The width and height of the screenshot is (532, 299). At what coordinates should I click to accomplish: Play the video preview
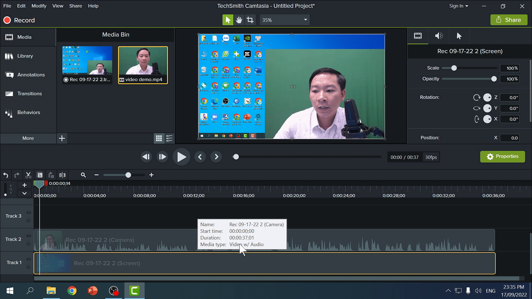point(181,157)
